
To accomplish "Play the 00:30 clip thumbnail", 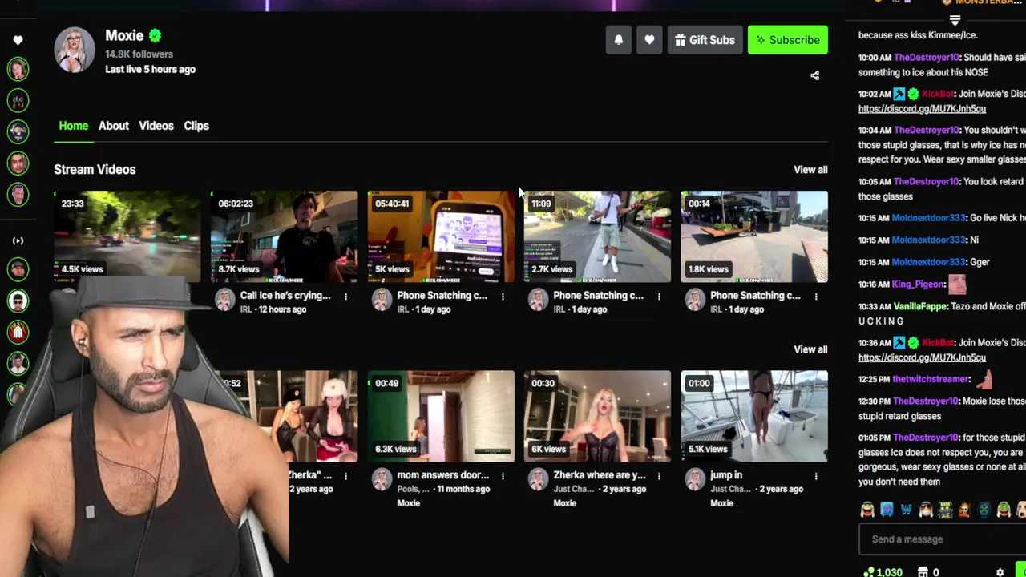I will tap(597, 416).
